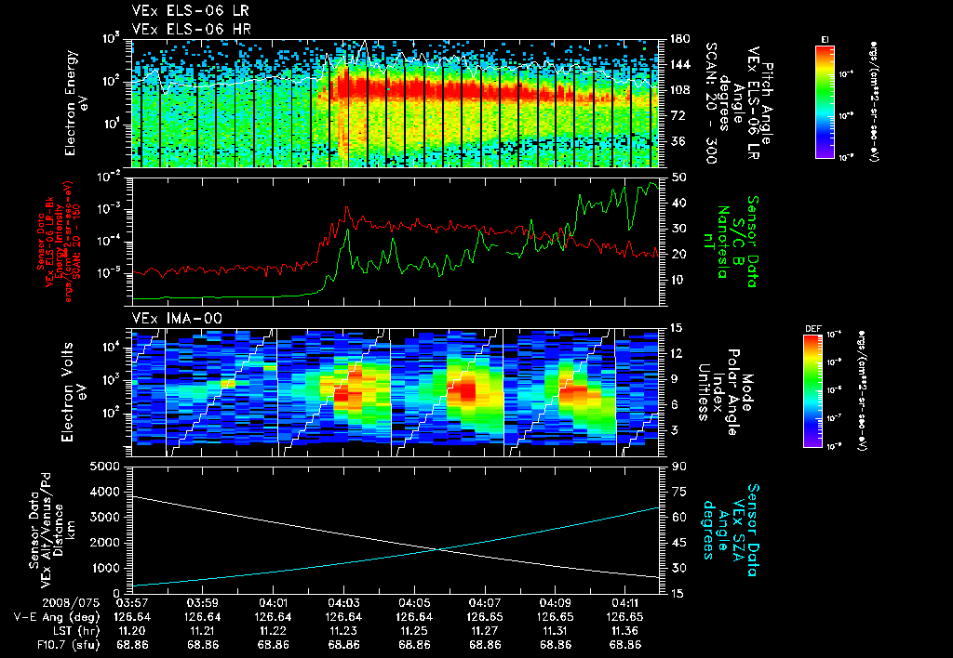Click the '04:03' time tick label
The image size is (953, 658).
(343, 603)
